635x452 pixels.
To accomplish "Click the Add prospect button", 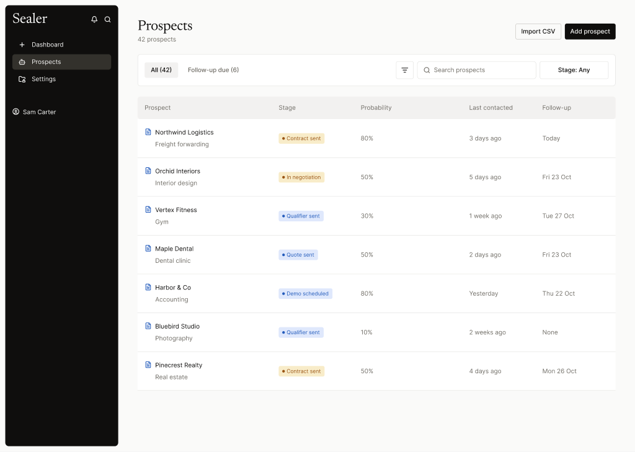I will (590, 32).
